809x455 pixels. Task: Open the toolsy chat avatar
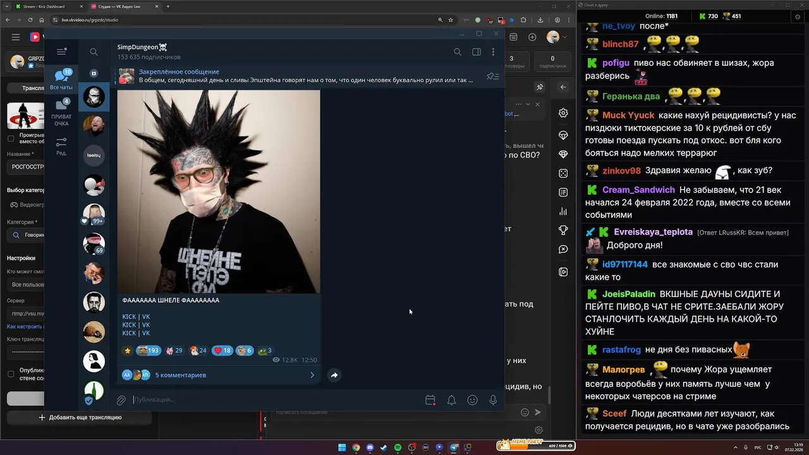pyautogui.click(x=94, y=155)
